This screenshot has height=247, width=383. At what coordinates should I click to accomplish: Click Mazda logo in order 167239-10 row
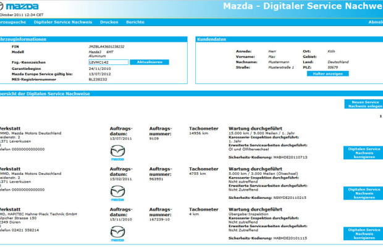click(117, 234)
